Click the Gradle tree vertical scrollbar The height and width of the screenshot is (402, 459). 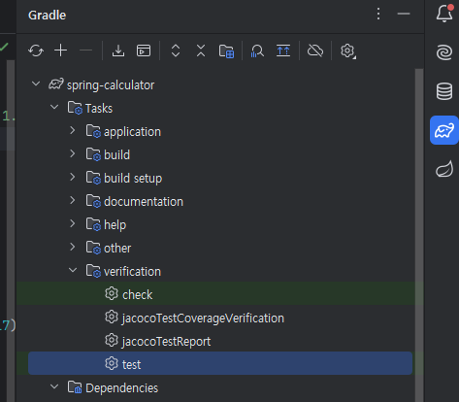(419, 235)
